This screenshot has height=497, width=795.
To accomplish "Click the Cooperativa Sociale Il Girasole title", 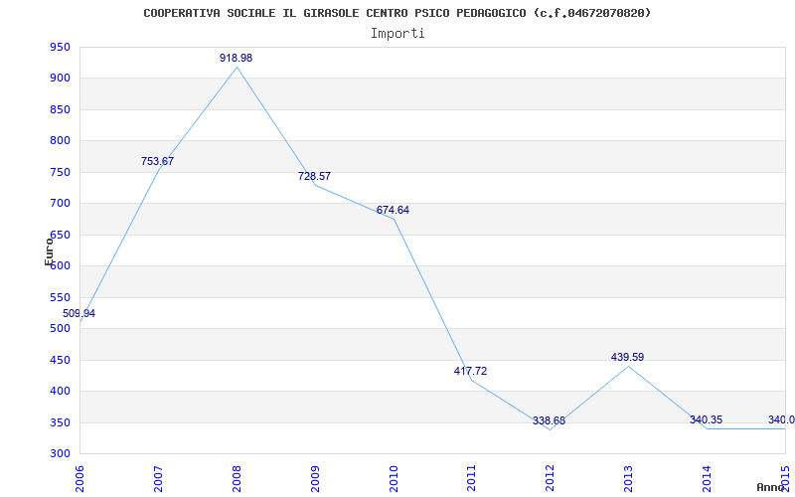I will pos(397,13).
